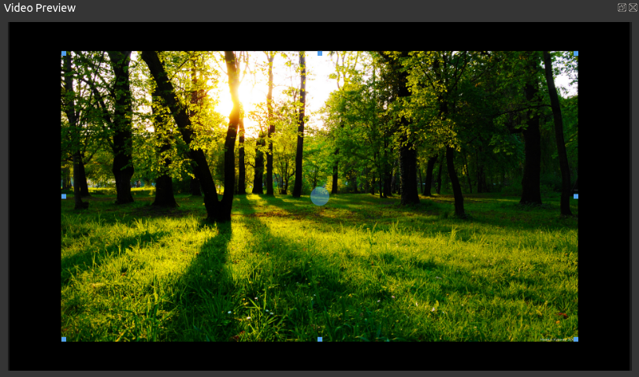
Task: Click the top-right corner resize handle
Action: tap(576, 54)
